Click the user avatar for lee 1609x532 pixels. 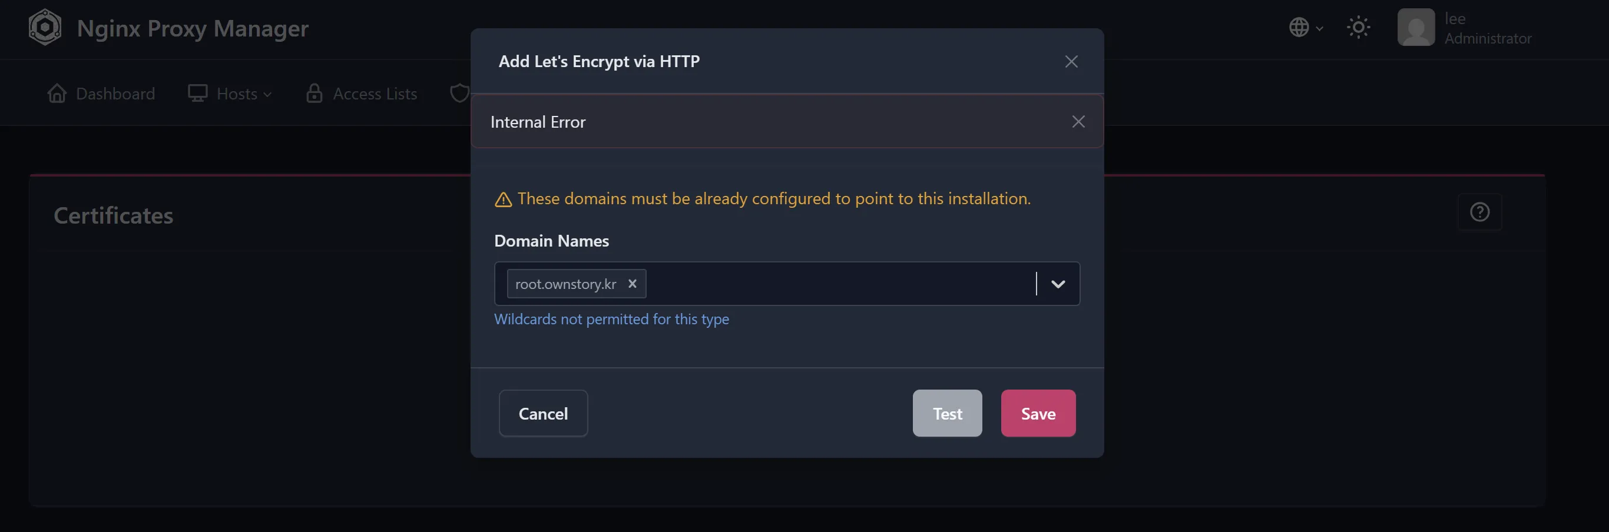click(1415, 28)
